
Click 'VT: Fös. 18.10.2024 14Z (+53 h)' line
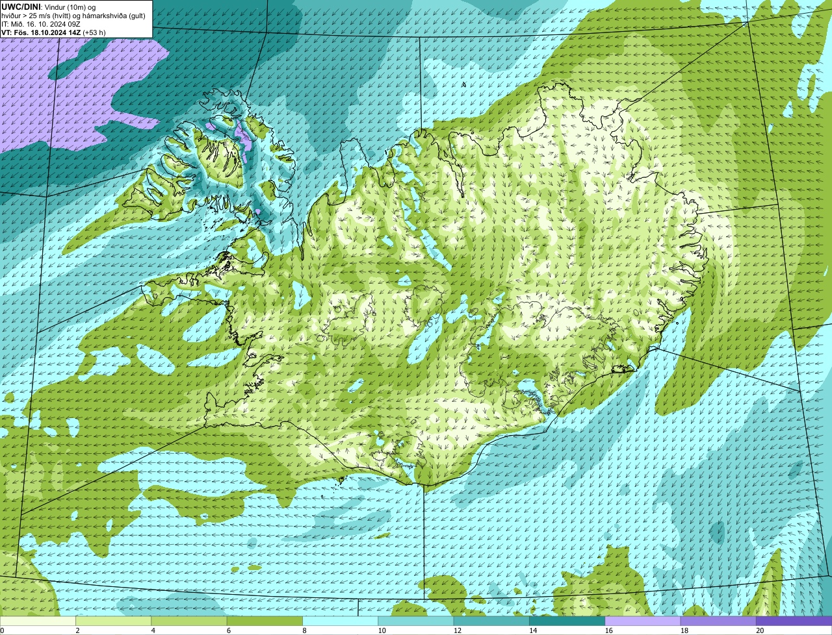[x=53, y=32]
